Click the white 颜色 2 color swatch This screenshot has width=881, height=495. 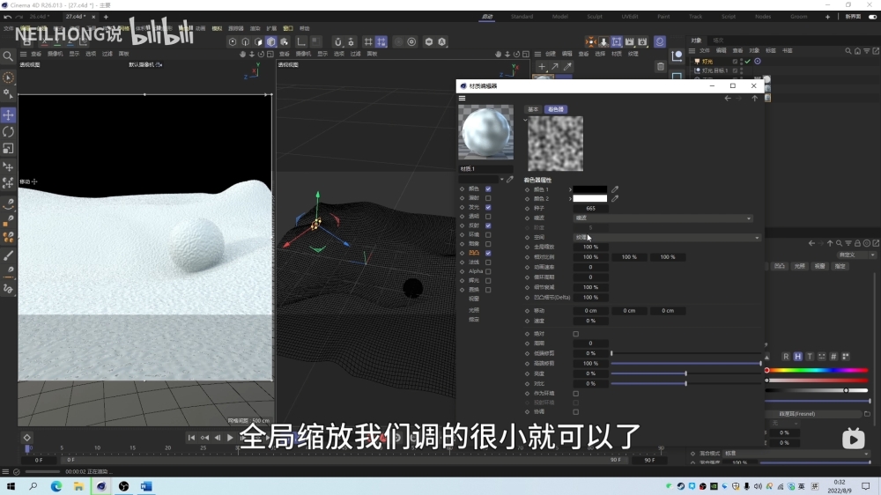coord(590,198)
